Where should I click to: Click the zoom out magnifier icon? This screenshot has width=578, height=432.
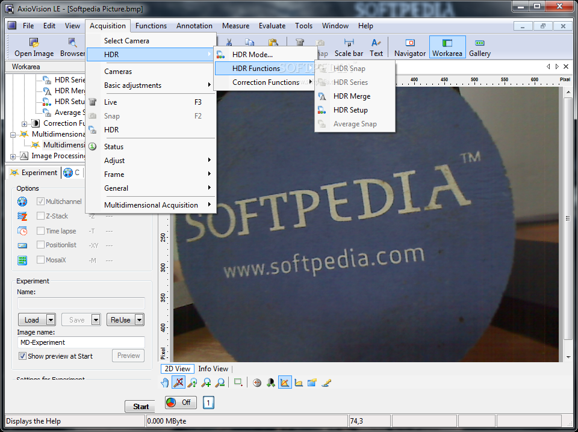pyautogui.click(x=220, y=383)
